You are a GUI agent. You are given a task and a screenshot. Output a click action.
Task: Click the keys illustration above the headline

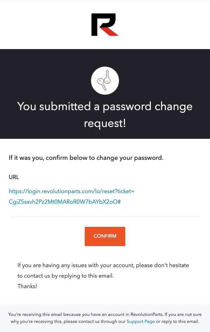[105, 80]
